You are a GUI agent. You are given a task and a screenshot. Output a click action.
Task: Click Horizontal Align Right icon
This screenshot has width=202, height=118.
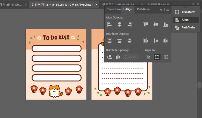[130, 24]
